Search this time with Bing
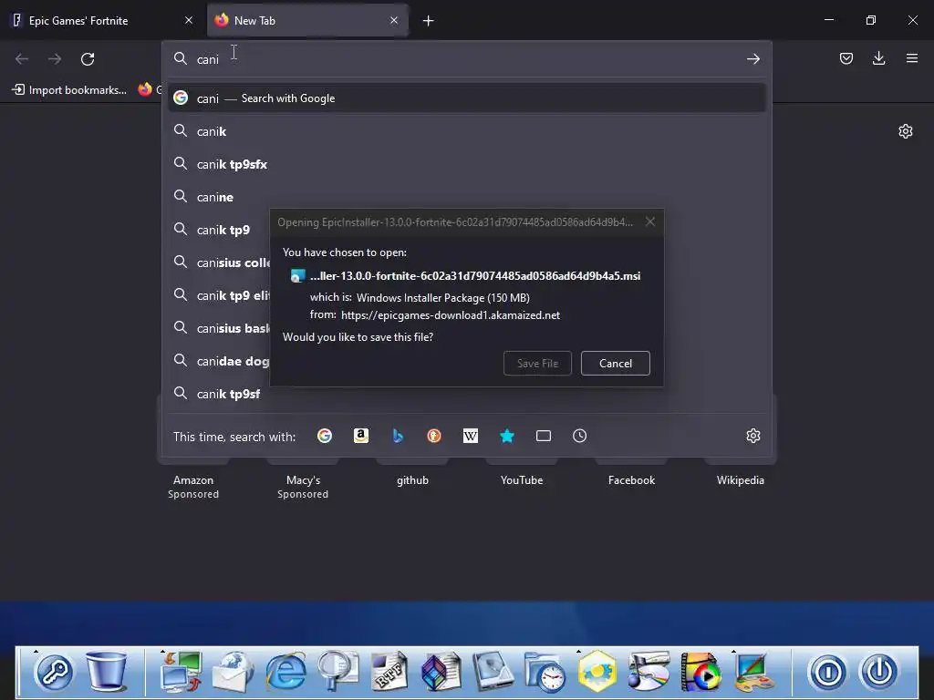Viewport: 934px width, 700px height. tap(398, 436)
